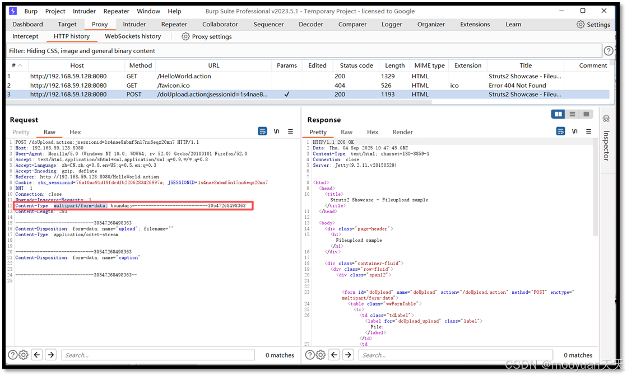Switch to the Learn tab
Screen dimensions: 627x376
[513, 25]
